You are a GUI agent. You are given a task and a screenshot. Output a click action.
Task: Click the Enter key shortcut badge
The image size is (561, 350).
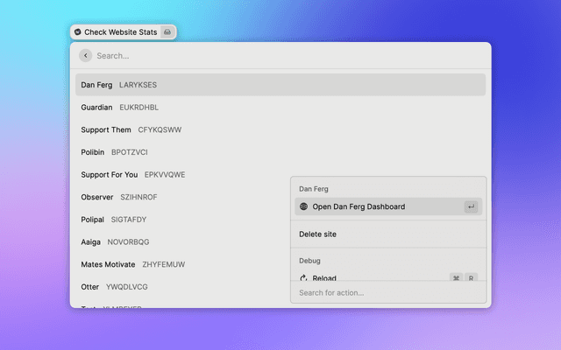[471, 207]
